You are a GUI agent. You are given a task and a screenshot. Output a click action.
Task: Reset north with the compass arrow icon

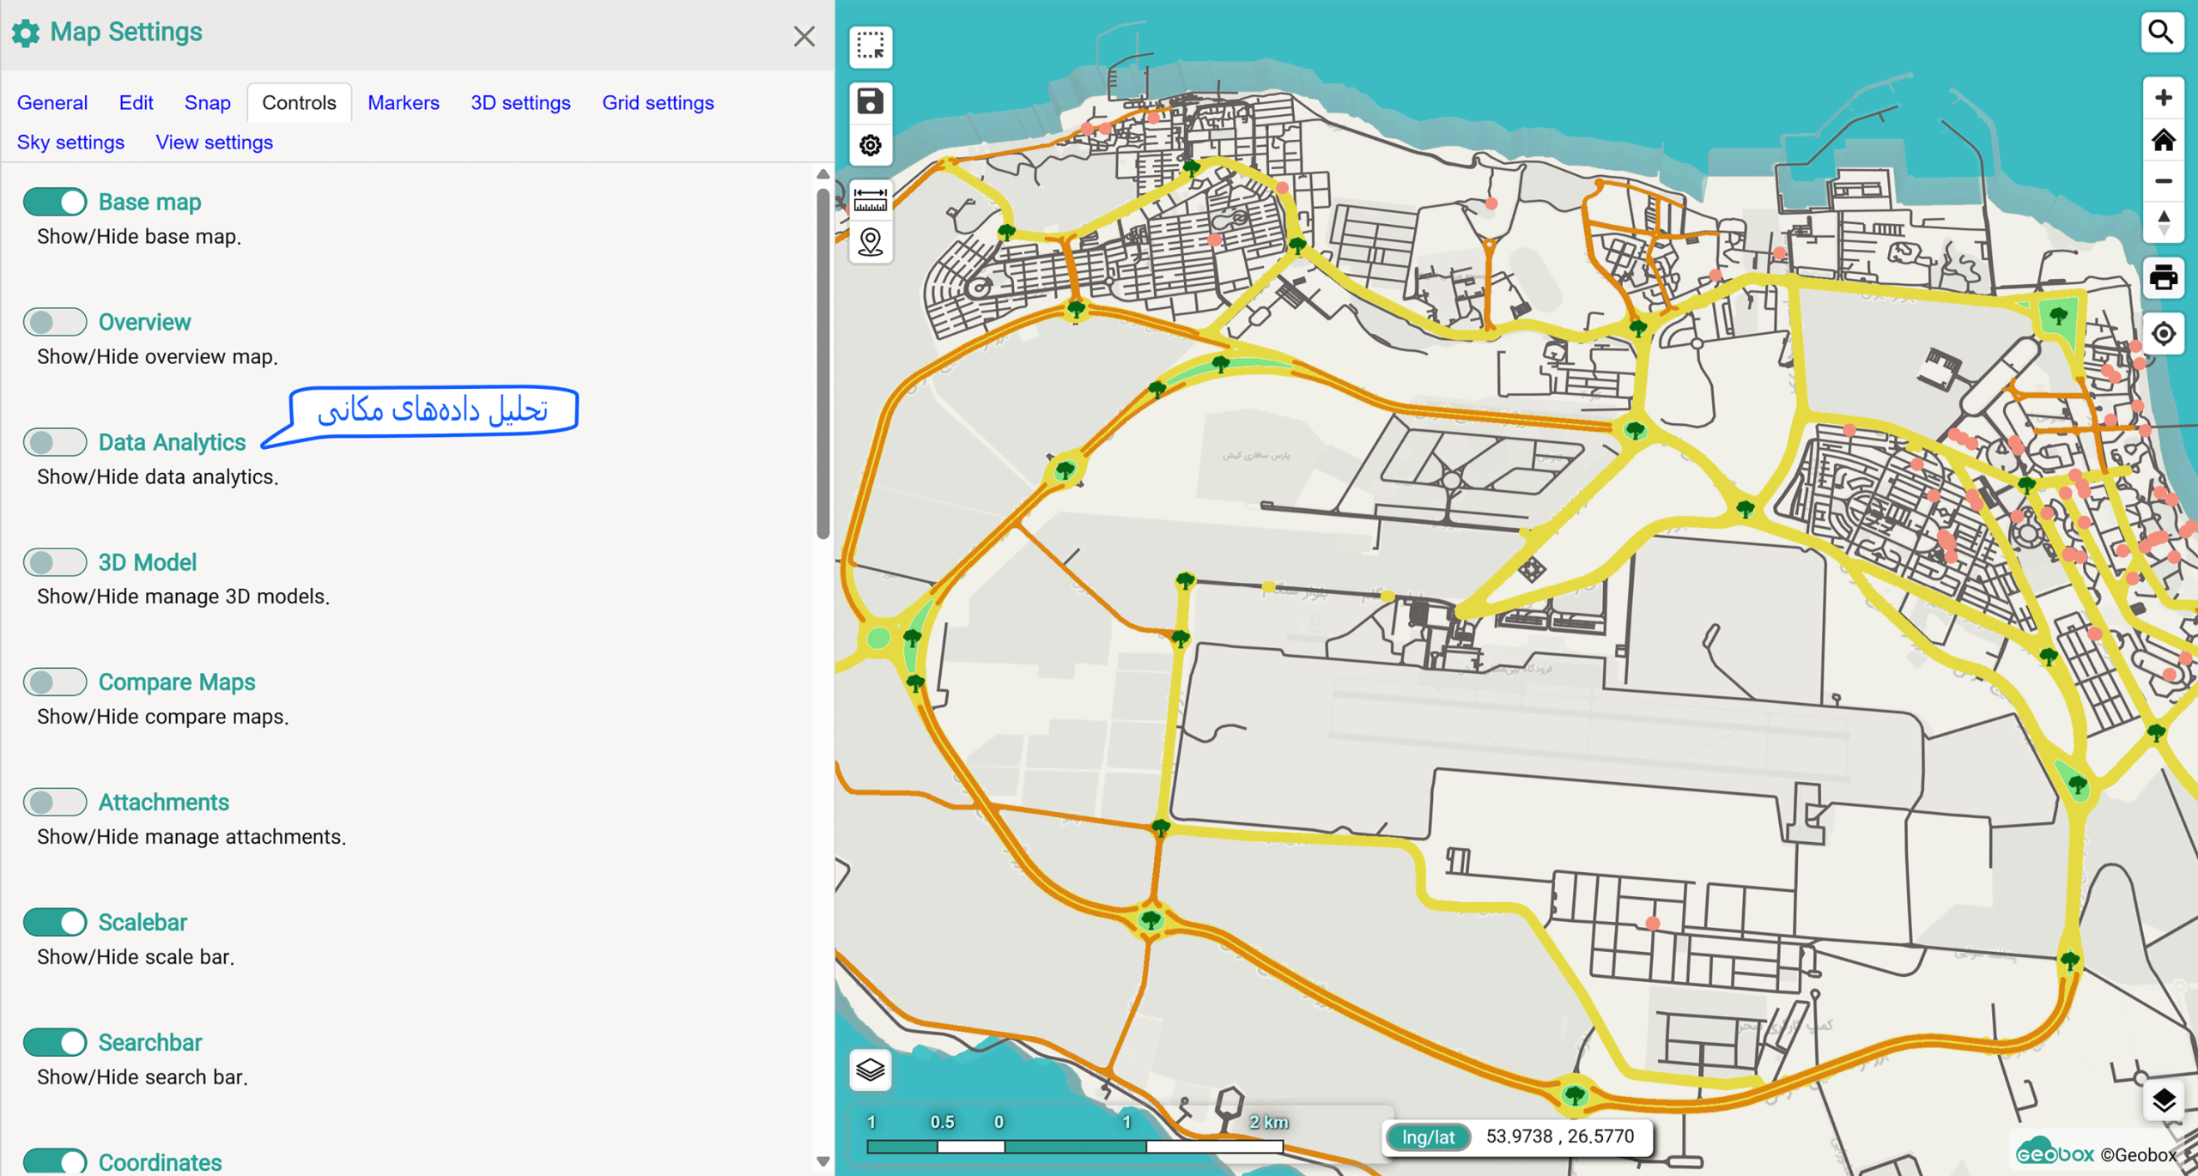[x=2163, y=223]
